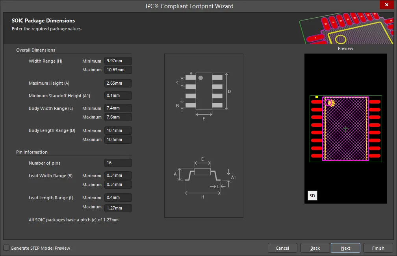
Task: Click the side-view SOIC lead profile diagram
Action: [204, 178]
